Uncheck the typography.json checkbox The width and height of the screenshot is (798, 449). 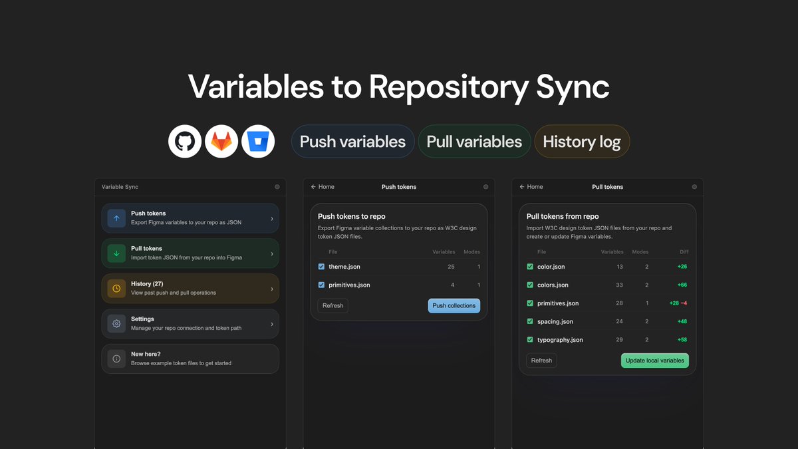pos(530,340)
